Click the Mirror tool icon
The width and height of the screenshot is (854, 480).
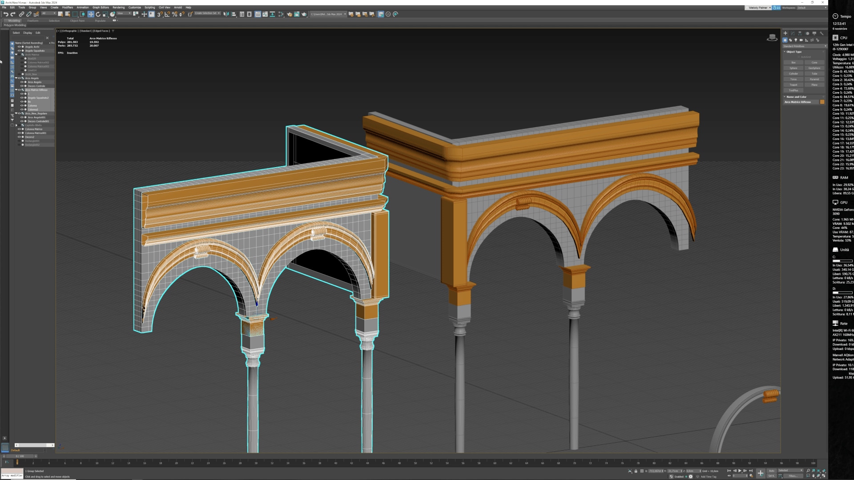tap(226, 14)
